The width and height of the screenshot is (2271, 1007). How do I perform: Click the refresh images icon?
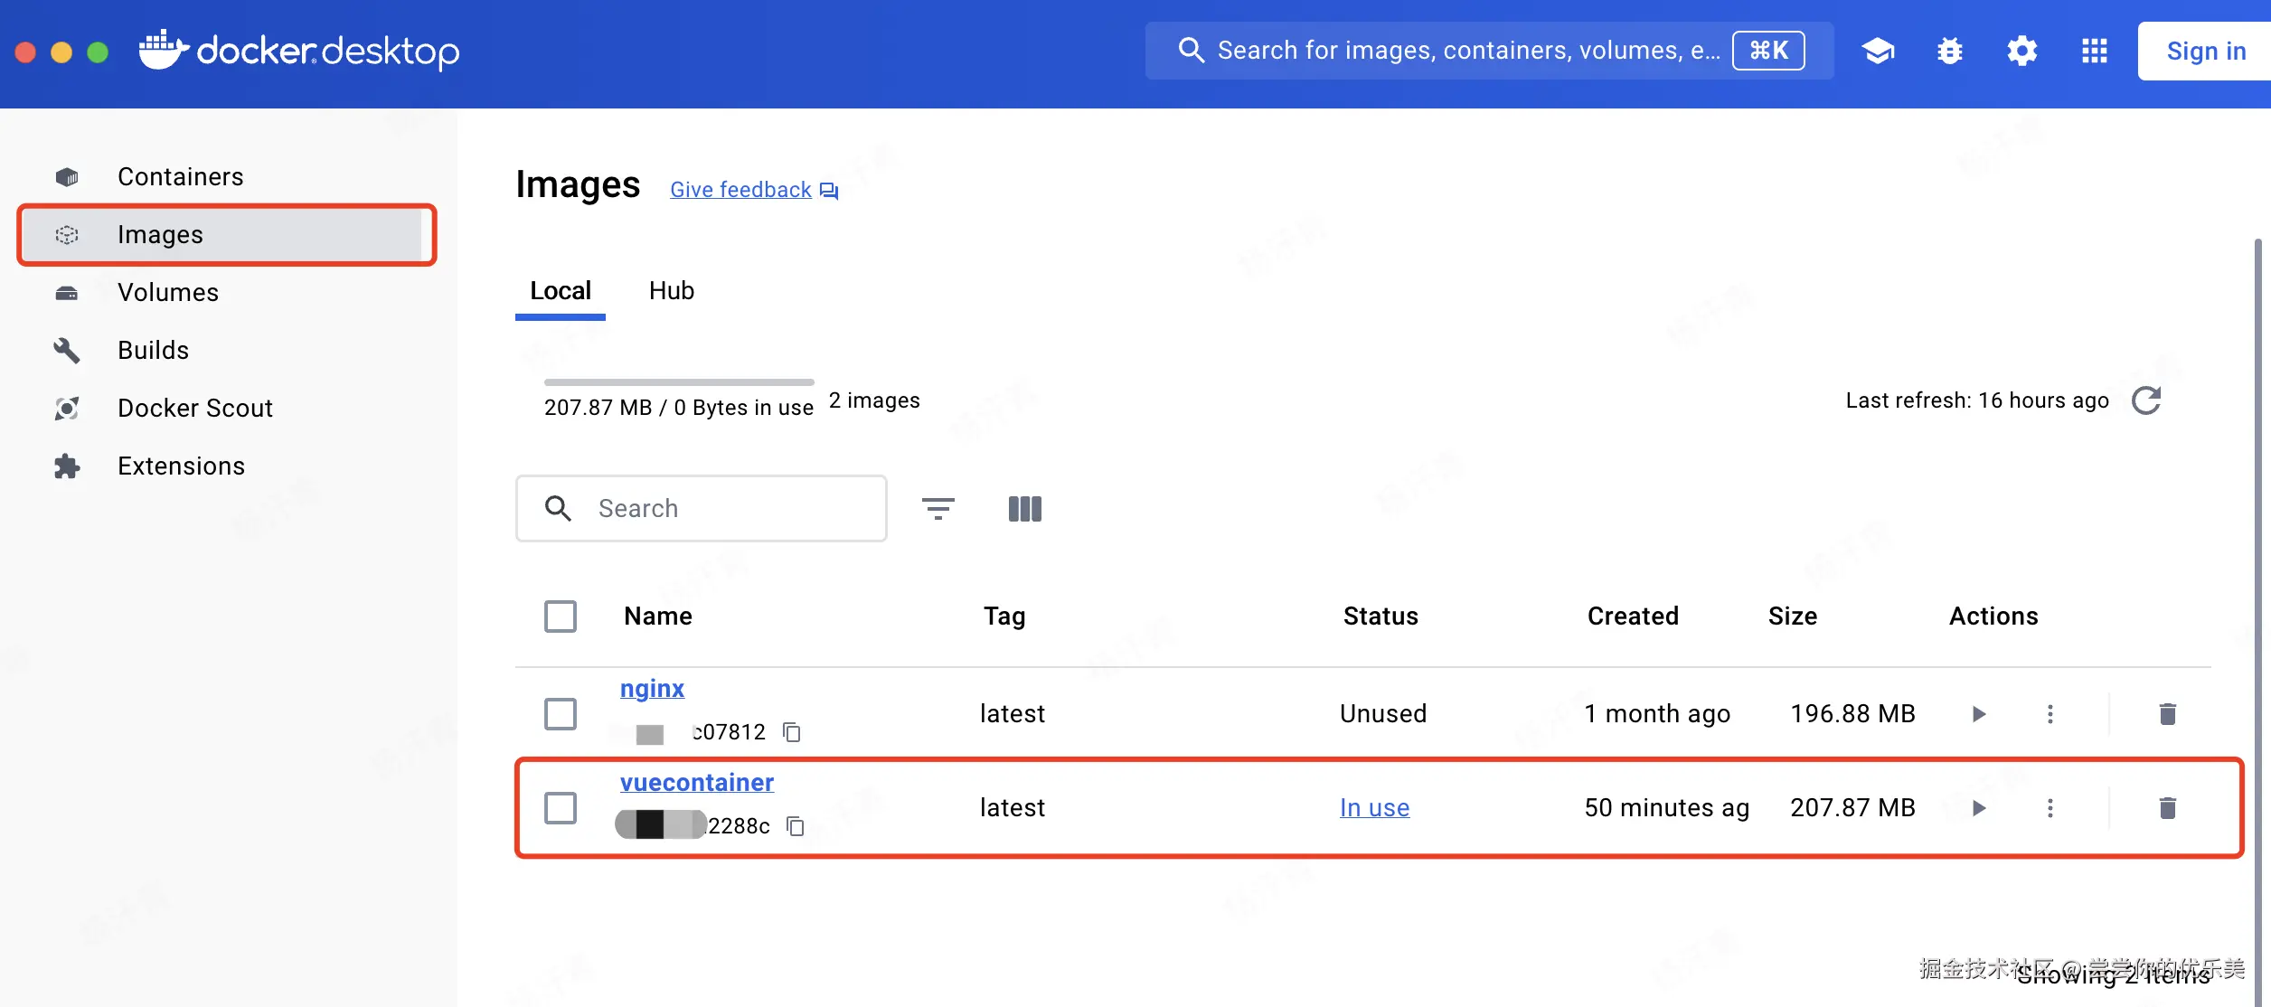[x=2146, y=400]
